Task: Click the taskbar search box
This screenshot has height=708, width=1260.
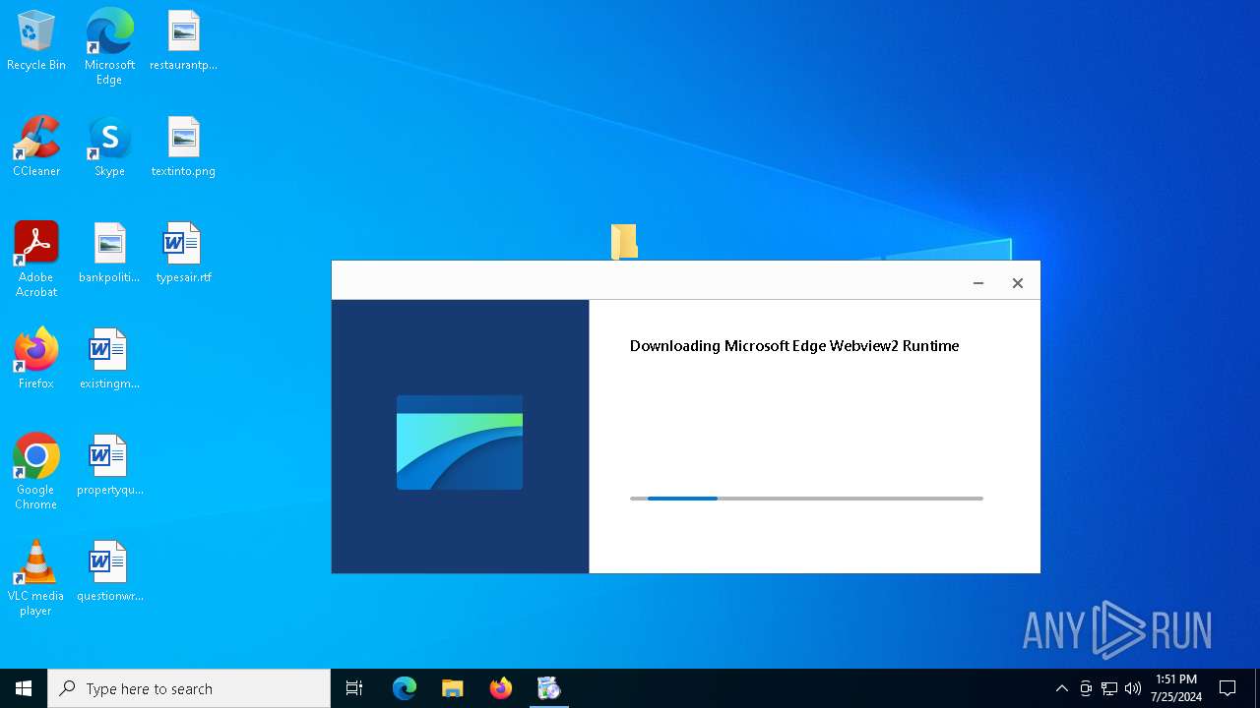Action: tap(189, 688)
